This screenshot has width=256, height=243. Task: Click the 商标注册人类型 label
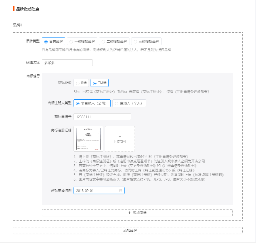(59, 103)
